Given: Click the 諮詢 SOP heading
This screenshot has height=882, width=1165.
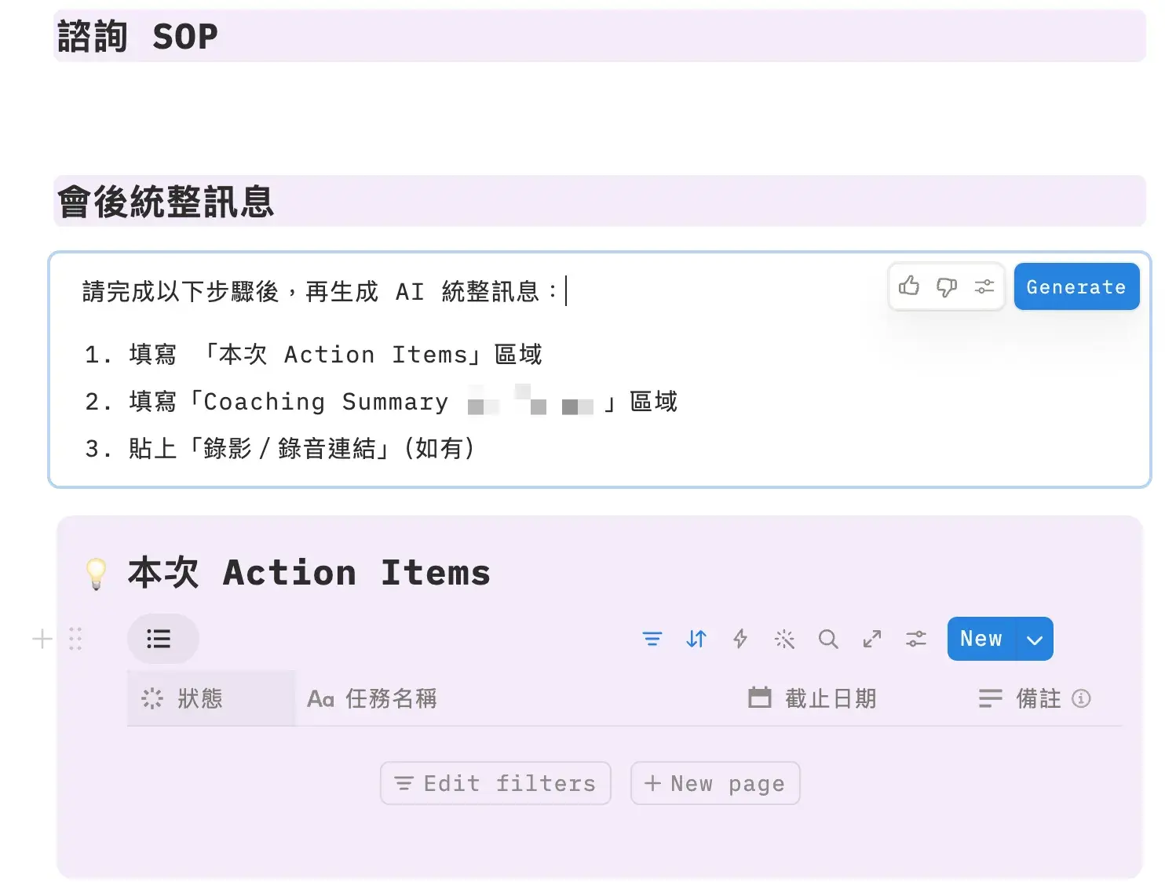Looking at the screenshot, I should 137,36.
